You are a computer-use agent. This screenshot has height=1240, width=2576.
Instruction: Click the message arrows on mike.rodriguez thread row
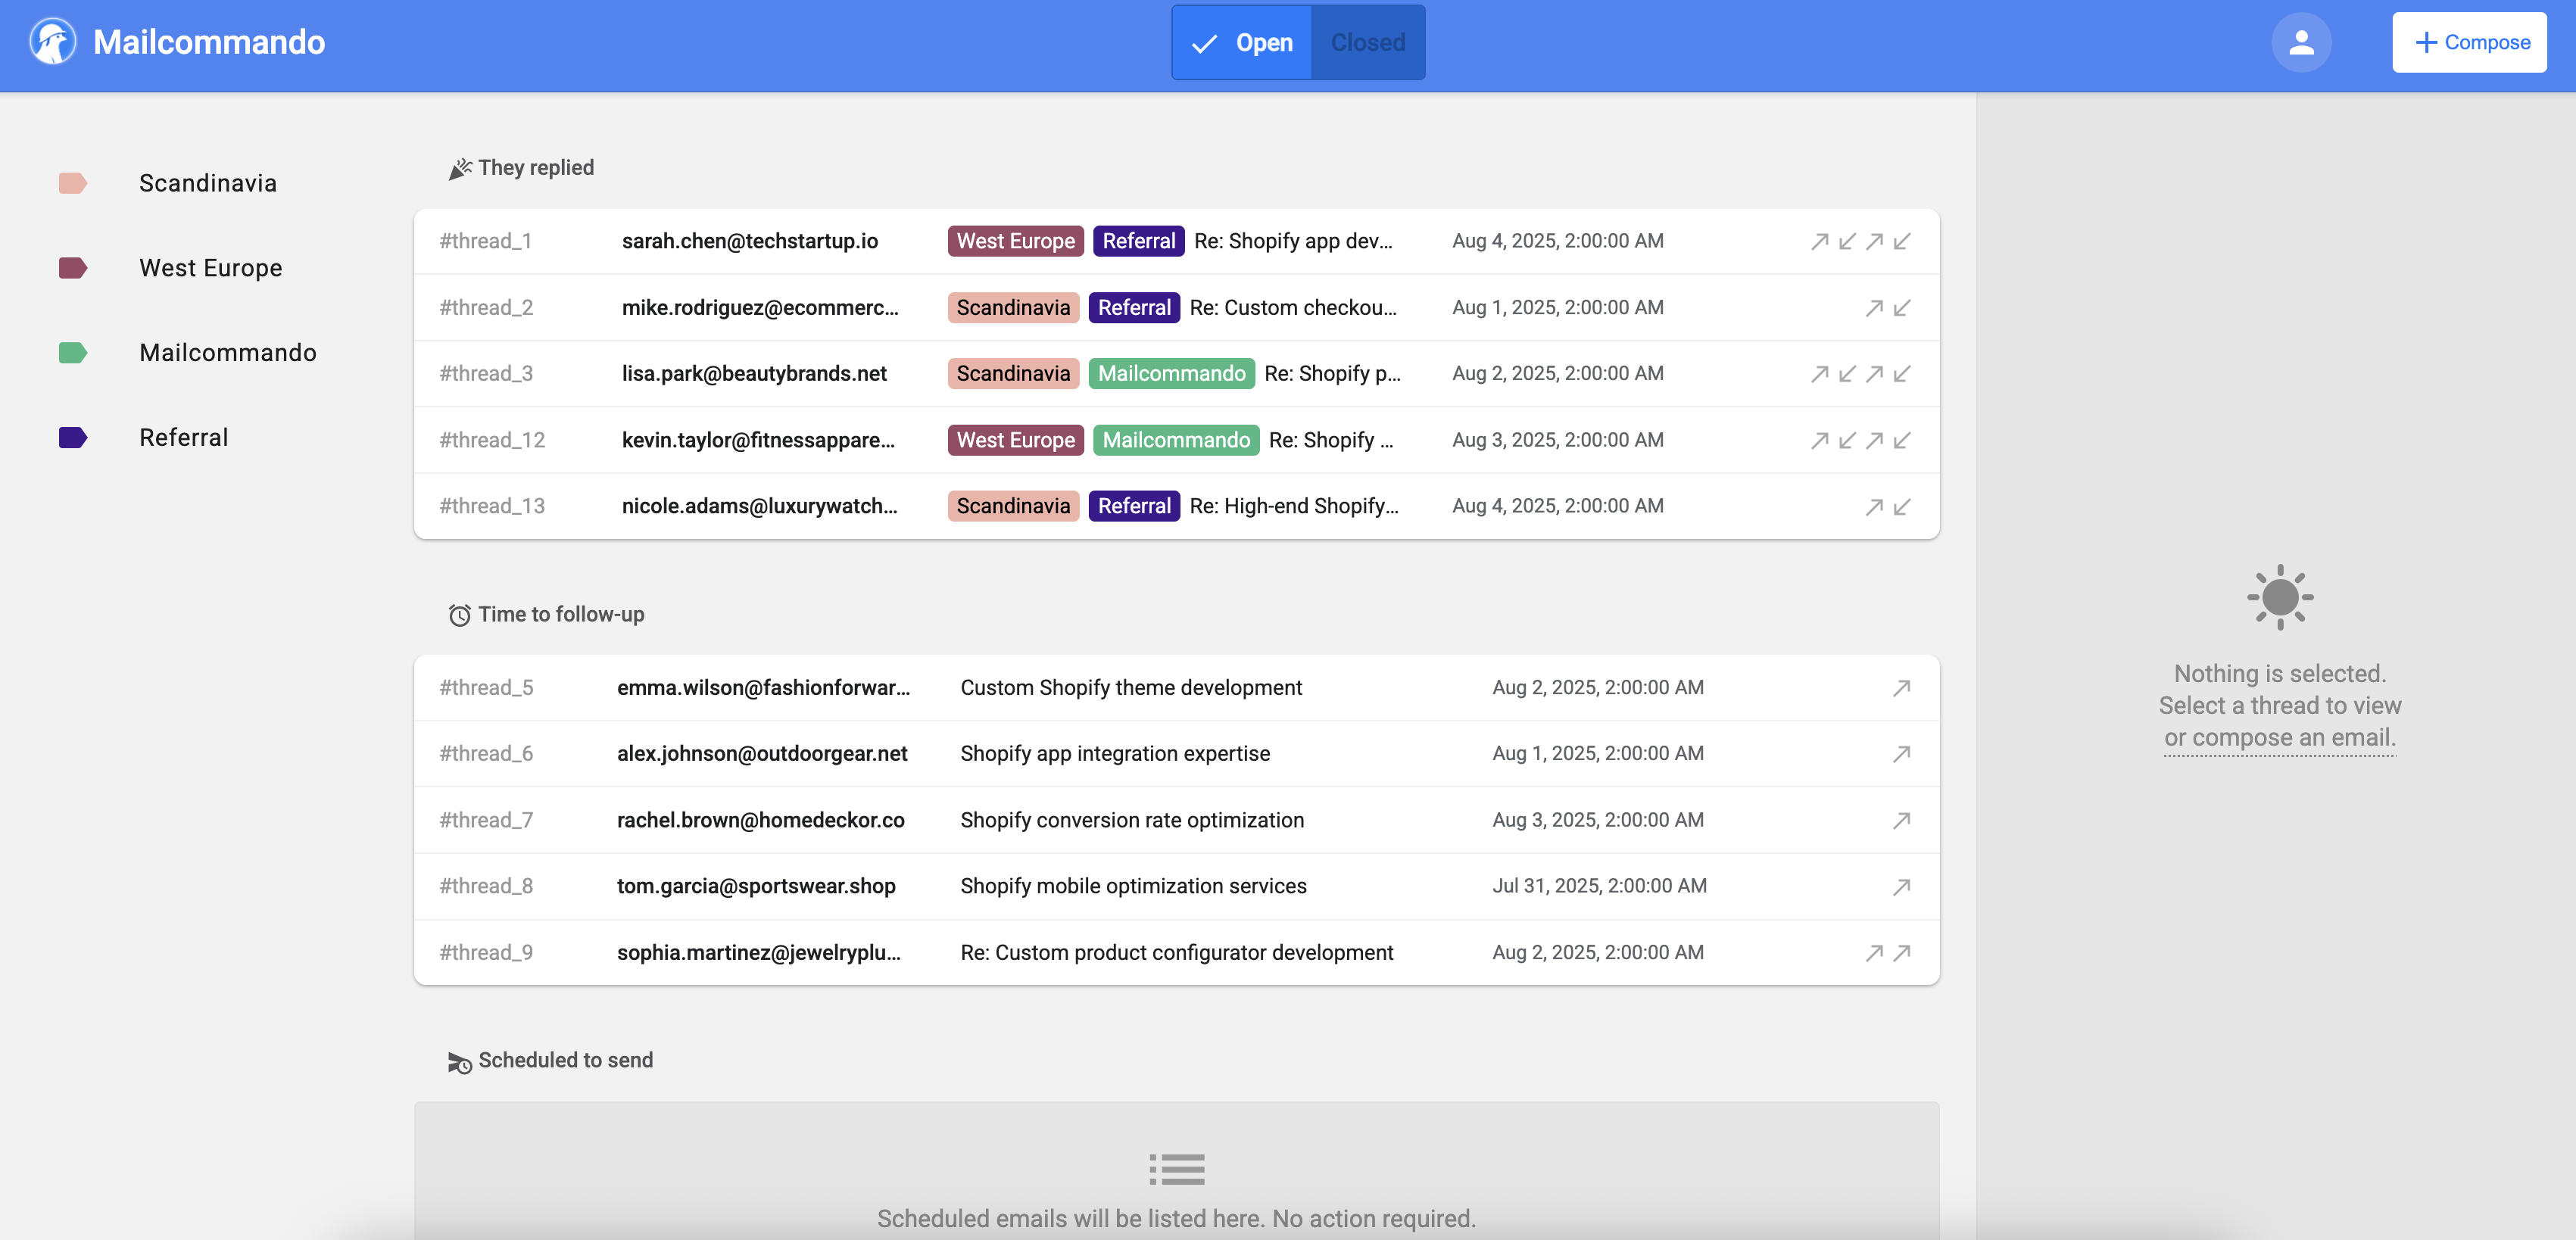(x=1888, y=308)
